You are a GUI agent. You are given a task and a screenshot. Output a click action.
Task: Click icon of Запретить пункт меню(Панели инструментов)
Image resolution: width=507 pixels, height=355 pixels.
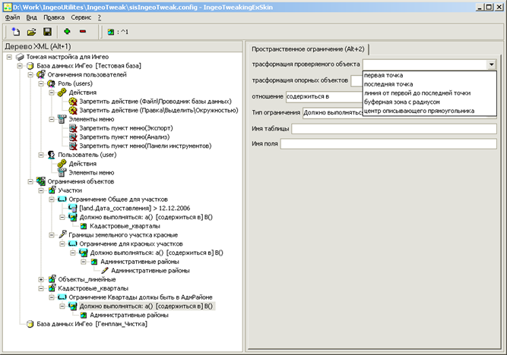73,146
